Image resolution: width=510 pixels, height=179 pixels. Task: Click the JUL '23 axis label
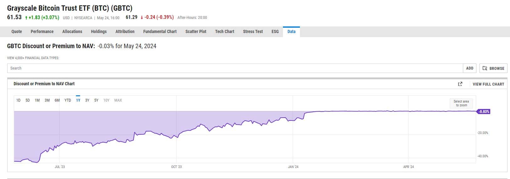pyautogui.click(x=60, y=167)
